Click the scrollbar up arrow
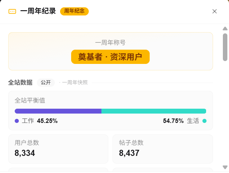Screen dimensions: 229x173 coord(225,28)
